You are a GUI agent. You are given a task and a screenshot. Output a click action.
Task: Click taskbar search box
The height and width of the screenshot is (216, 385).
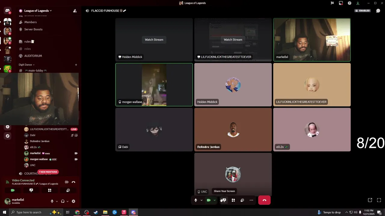click(35, 212)
